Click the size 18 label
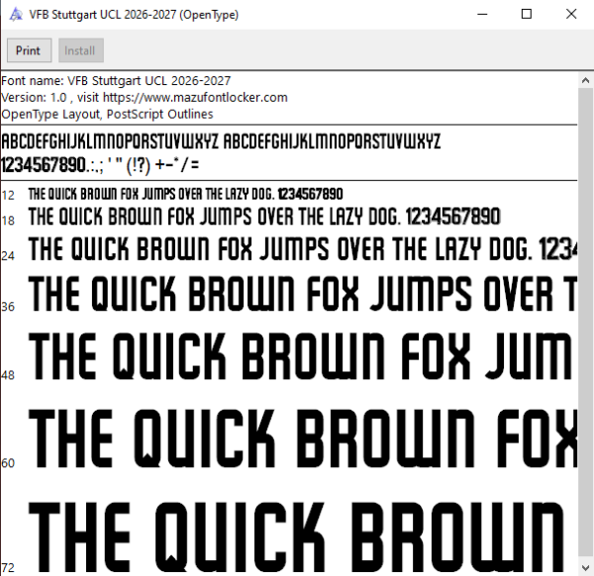Viewport: 594px width, 576px height. tap(8, 221)
